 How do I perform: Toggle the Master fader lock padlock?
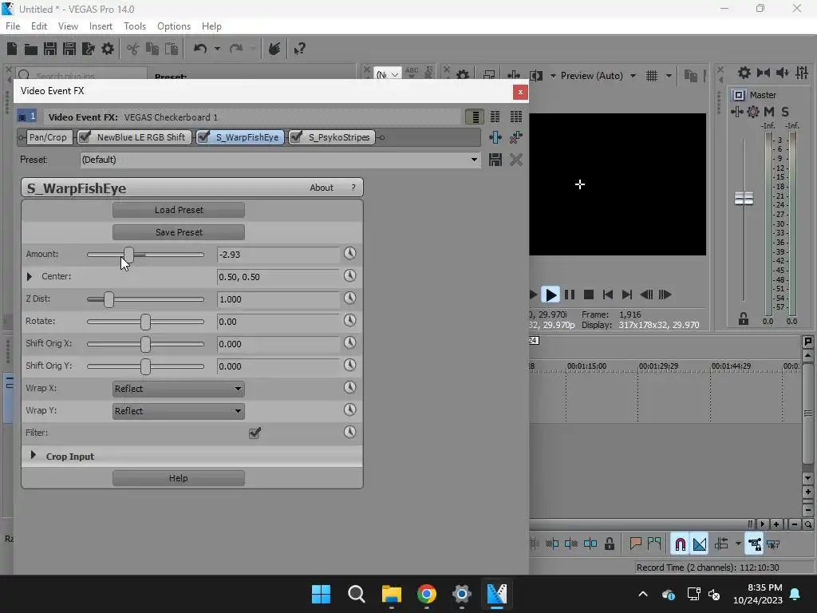coord(744,319)
